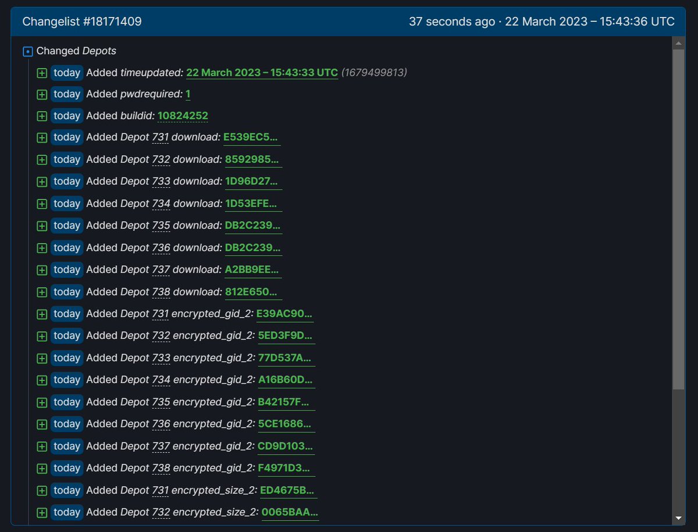Click plus icon beside pwdrequired row
Screen dimensions: 698x532
[42, 94]
